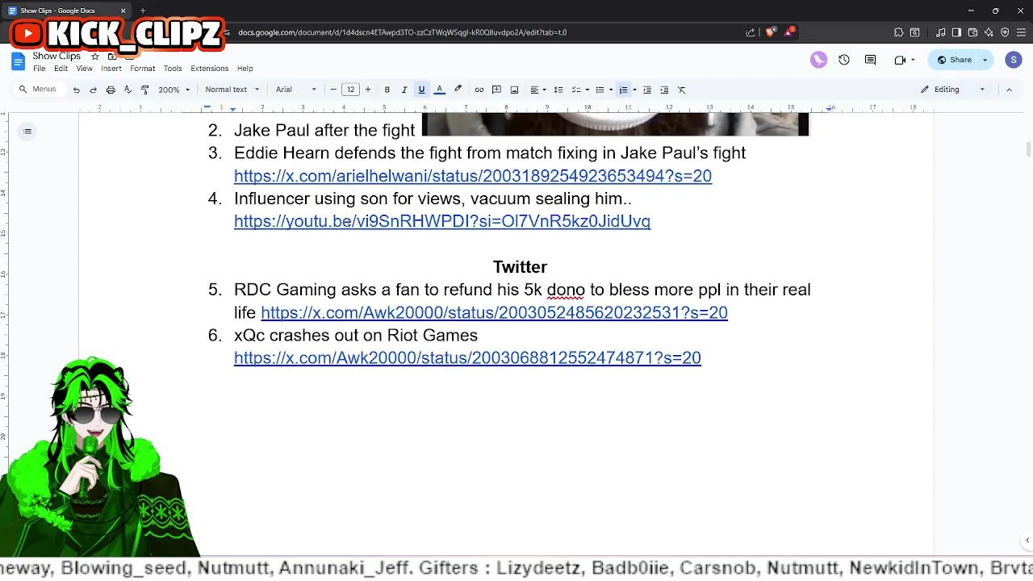Open the xQc Riot Games link
This screenshot has width=1033, height=581.
tap(467, 357)
